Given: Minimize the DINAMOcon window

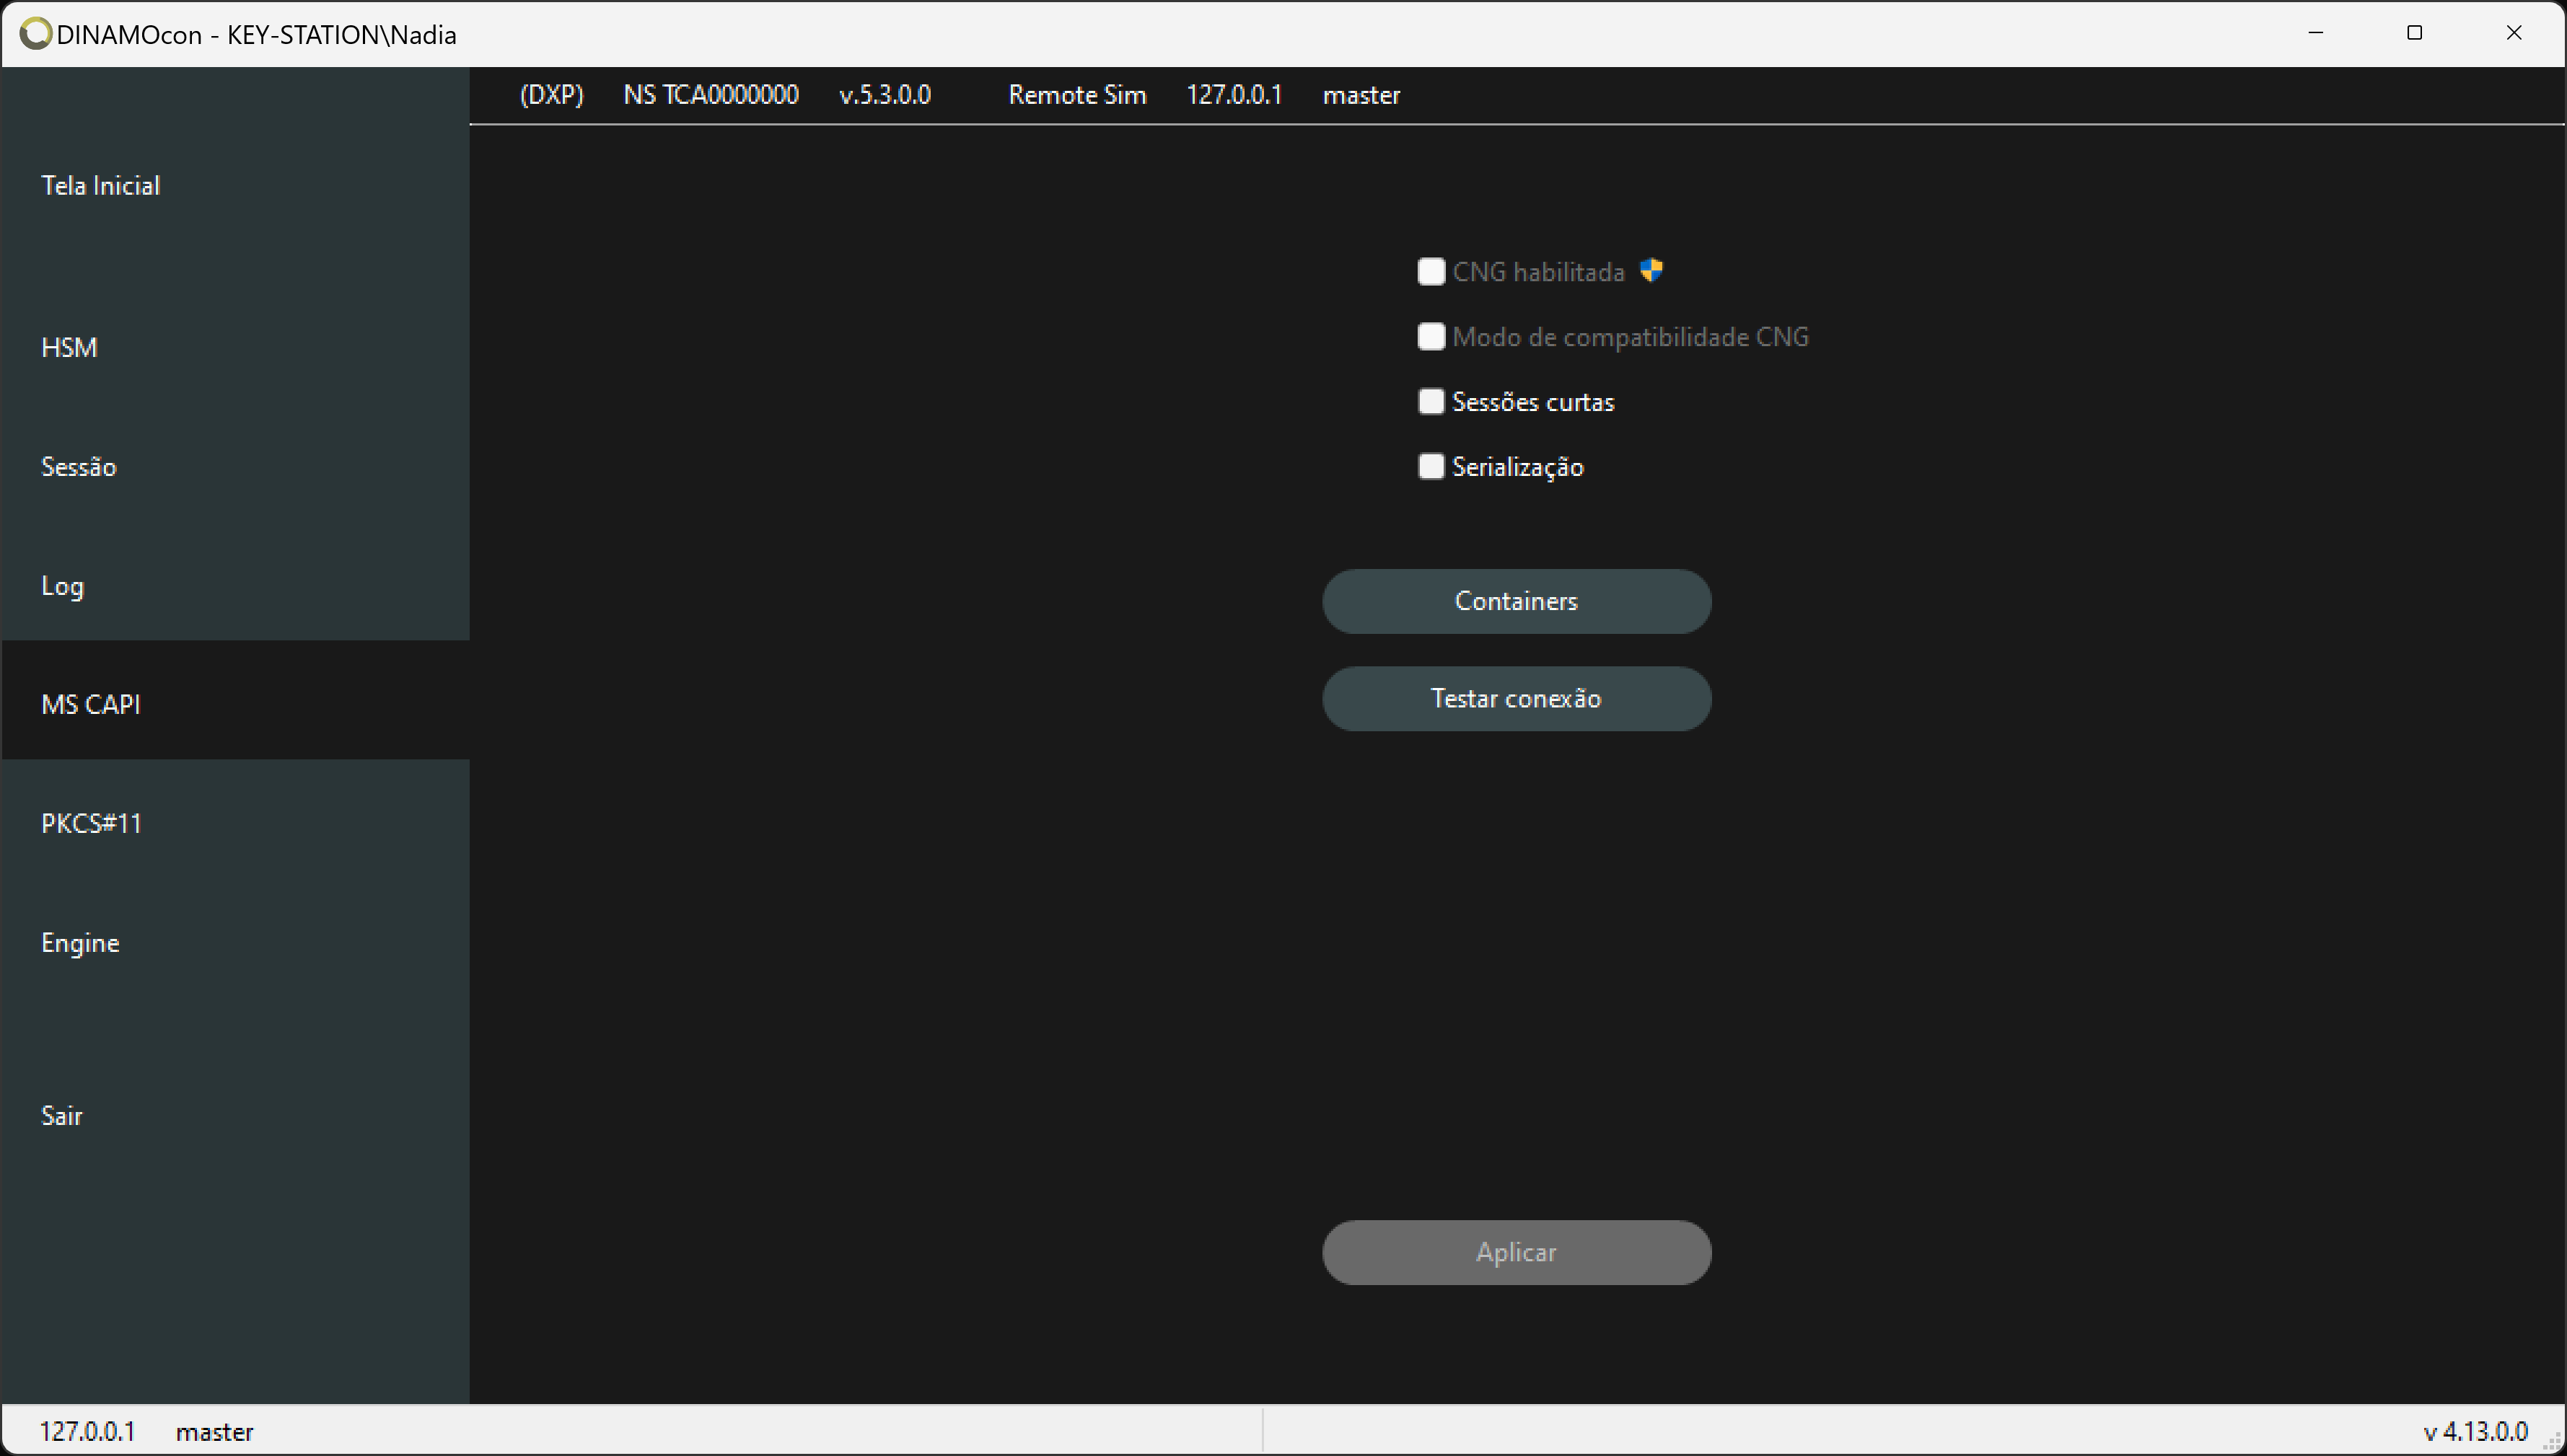Looking at the screenshot, I should point(2316,33).
